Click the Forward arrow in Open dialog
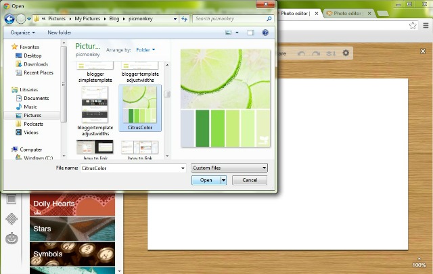Viewport: 433px width, 274px height. tap(21, 19)
